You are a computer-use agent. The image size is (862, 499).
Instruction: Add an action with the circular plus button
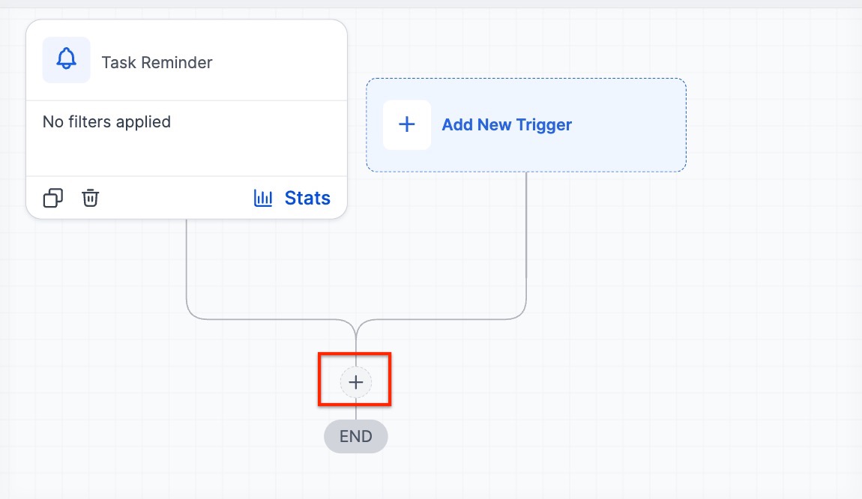click(356, 382)
